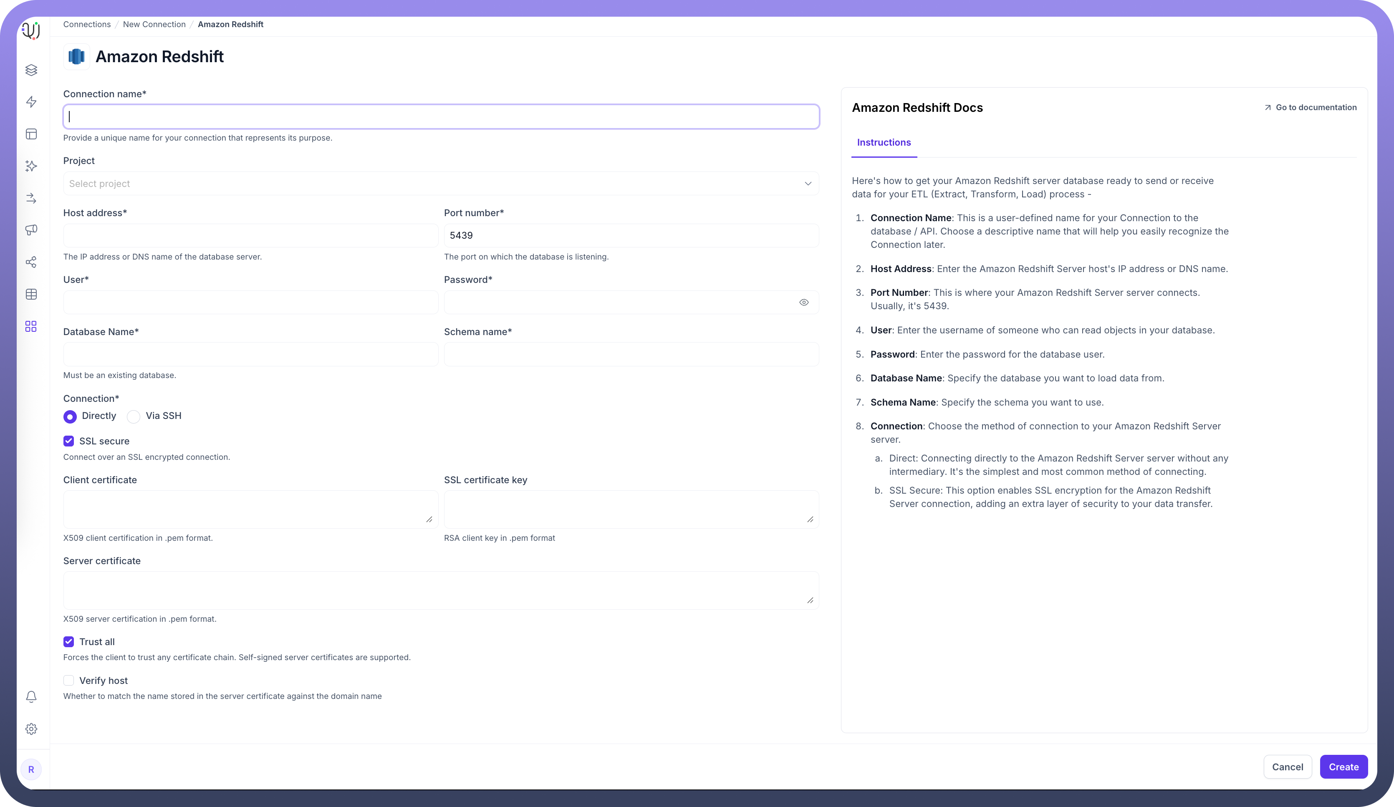Click the Create button
Image resolution: width=1394 pixels, height=807 pixels.
[1343, 767]
